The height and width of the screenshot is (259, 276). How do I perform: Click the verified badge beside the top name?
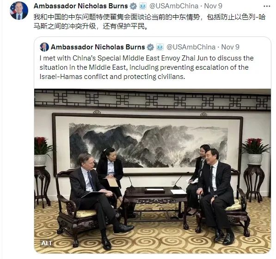(x=133, y=6)
